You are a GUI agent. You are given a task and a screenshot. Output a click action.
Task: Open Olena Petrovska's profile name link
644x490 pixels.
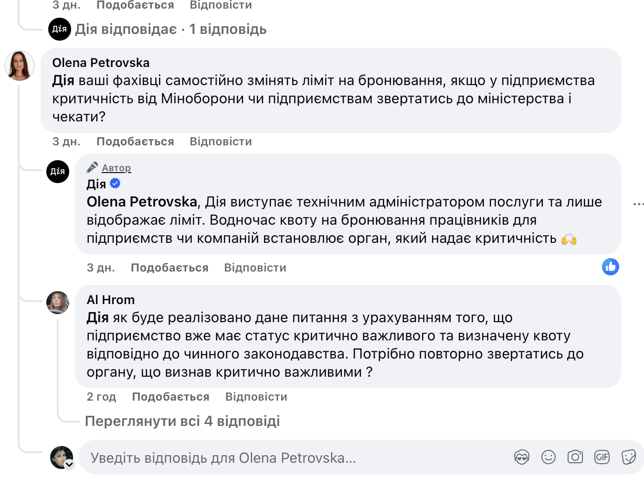[x=101, y=63]
